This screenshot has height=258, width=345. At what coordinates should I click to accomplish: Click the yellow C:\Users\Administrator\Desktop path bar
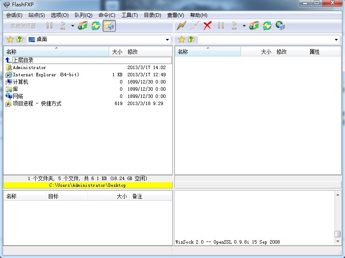[x=88, y=185]
